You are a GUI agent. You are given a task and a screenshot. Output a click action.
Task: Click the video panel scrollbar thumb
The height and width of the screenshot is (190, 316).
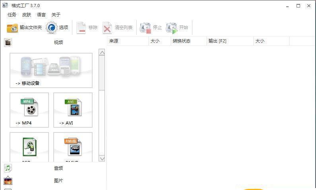[x=102, y=73]
